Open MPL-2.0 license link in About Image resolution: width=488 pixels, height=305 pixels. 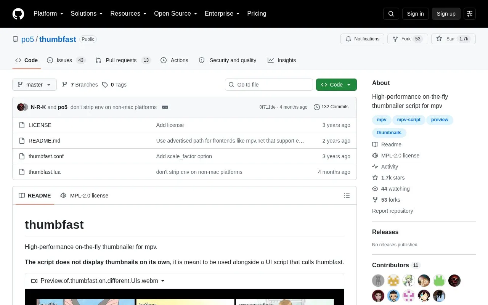click(x=396, y=156)
